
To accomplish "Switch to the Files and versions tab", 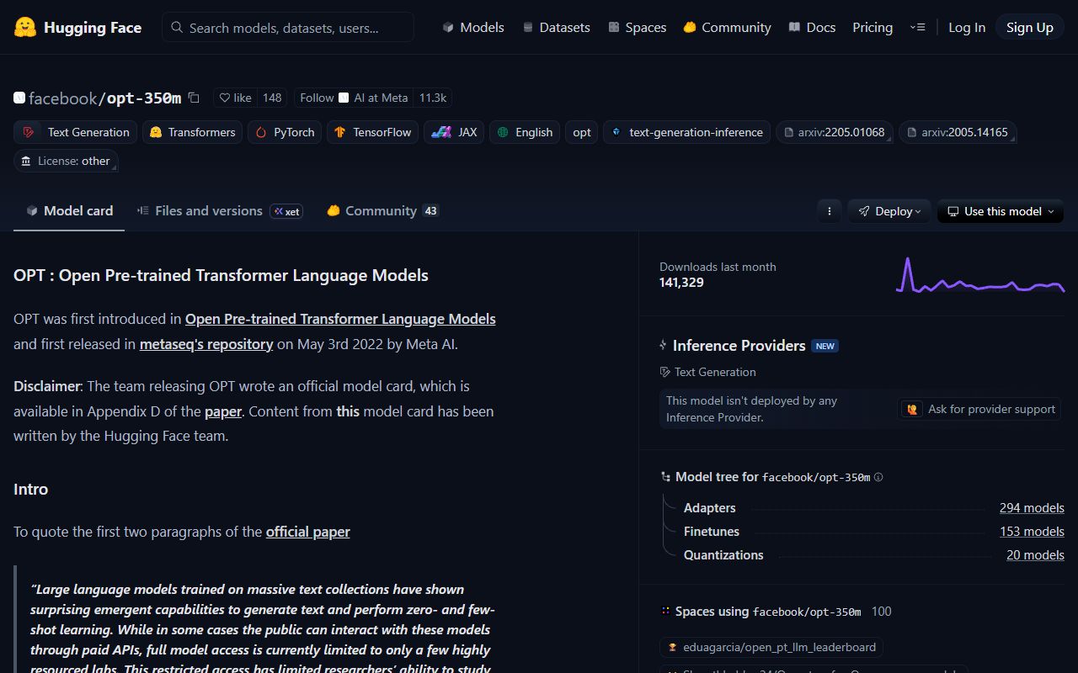I will click(208, 211).
